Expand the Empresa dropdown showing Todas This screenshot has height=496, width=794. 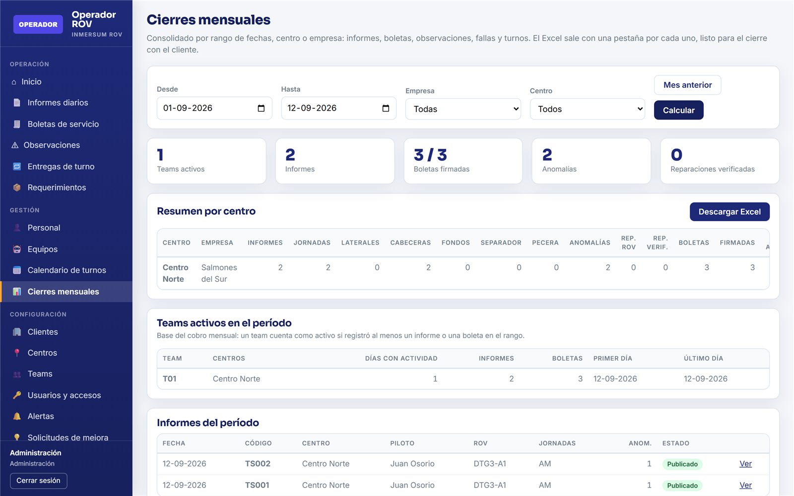coord(463,109)
